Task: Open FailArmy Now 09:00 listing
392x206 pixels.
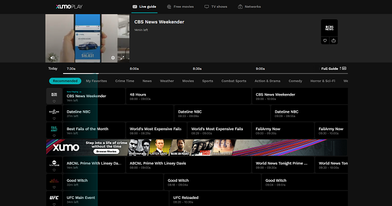Action: tap(283, 130)
